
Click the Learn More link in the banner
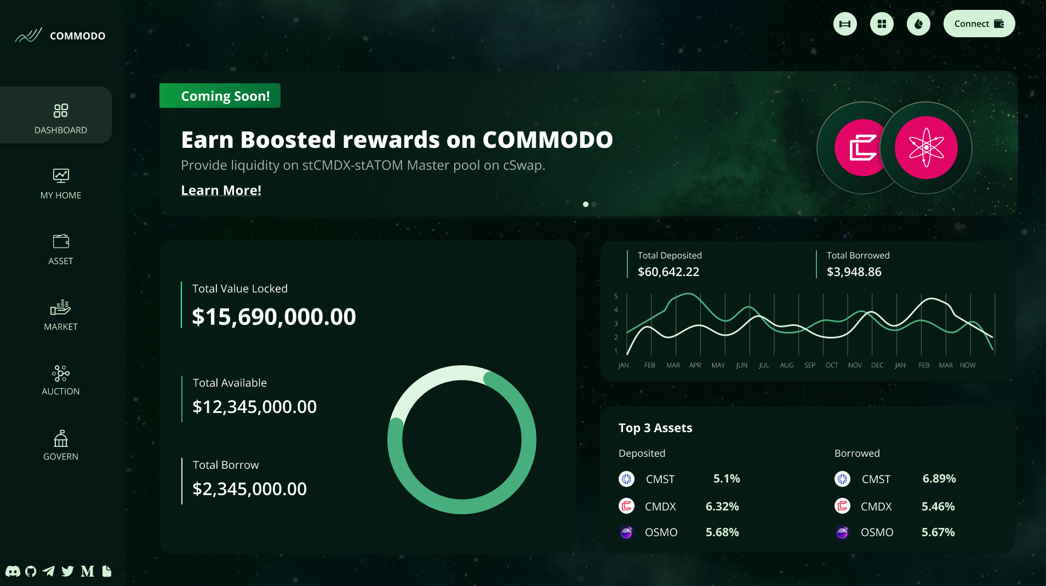click(221, 190)
